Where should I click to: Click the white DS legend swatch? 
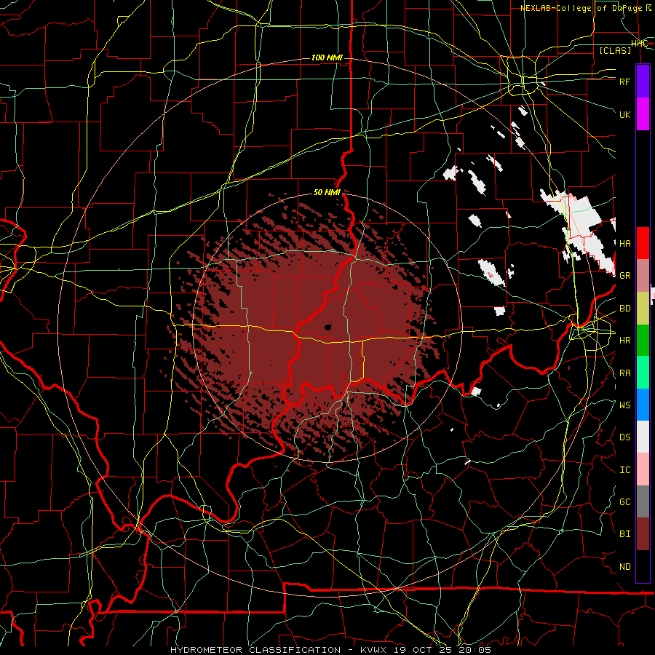(x=643, y=437)
